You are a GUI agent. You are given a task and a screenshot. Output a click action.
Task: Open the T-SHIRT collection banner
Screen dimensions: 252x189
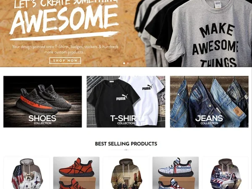tap(126, 102)
